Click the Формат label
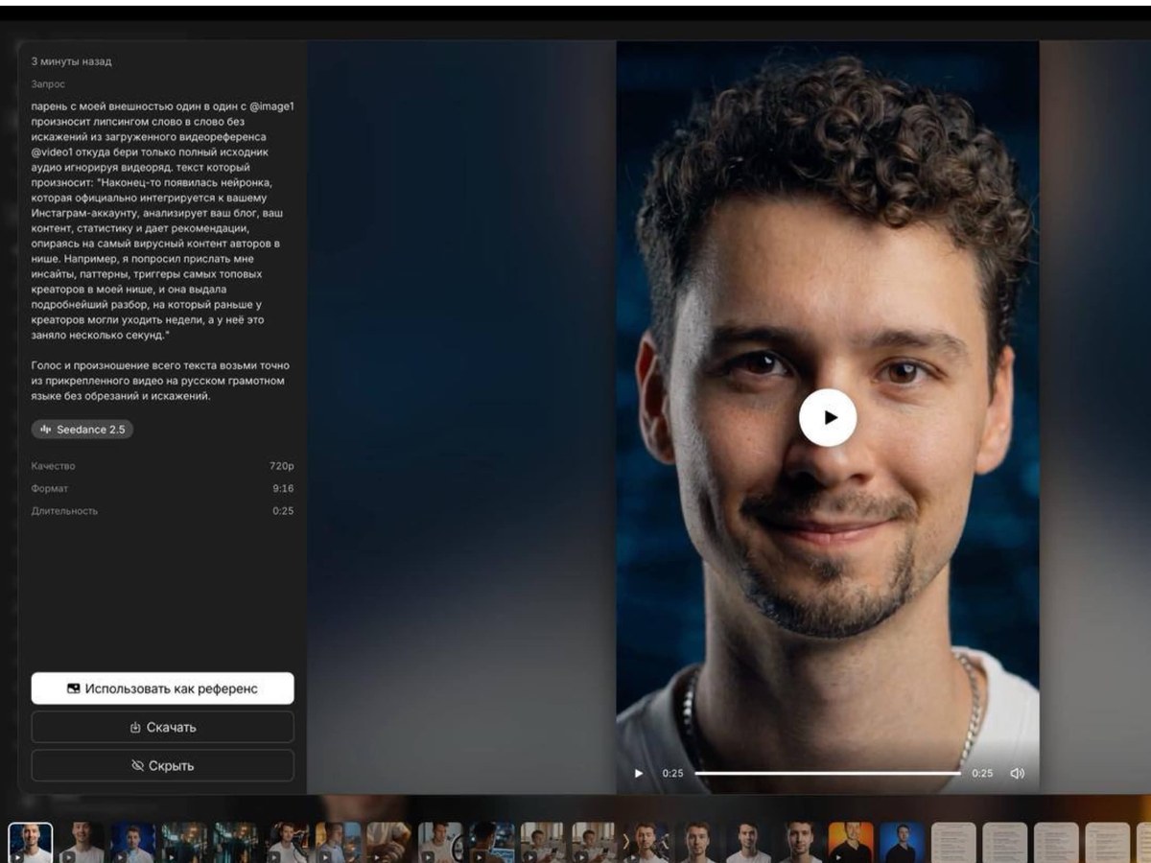The width and height of the screenshot is (1151, 863). click(50, 488)
